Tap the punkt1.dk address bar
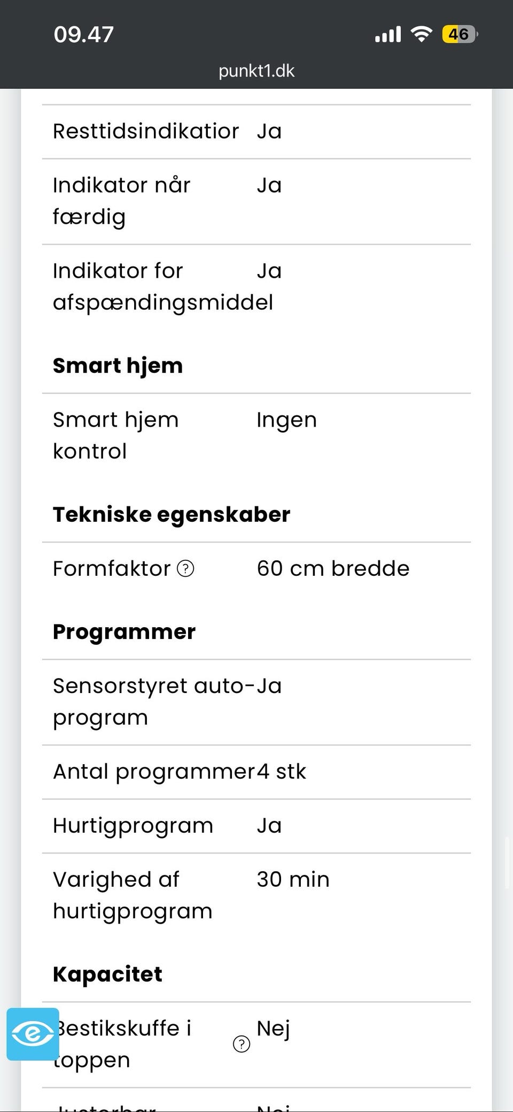 pos(256,71)
